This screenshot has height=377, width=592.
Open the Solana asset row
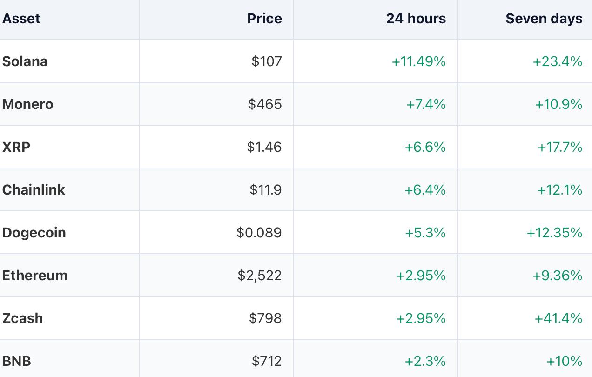296,61
